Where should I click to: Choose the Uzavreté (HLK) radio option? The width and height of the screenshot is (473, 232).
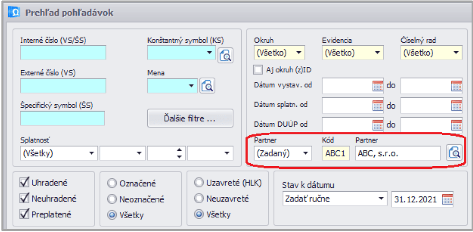click(199, 183)
